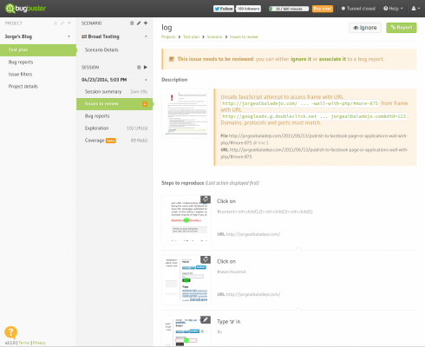Edit the scenario with the pencil icon
This screenshot has width=425, height=347.
coord(139,23)
